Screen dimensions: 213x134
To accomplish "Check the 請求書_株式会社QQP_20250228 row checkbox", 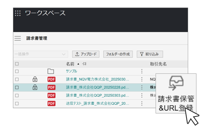I will point(17,87).
